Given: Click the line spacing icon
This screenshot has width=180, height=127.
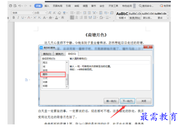Looking at the screenshot, I should [95, 18].
